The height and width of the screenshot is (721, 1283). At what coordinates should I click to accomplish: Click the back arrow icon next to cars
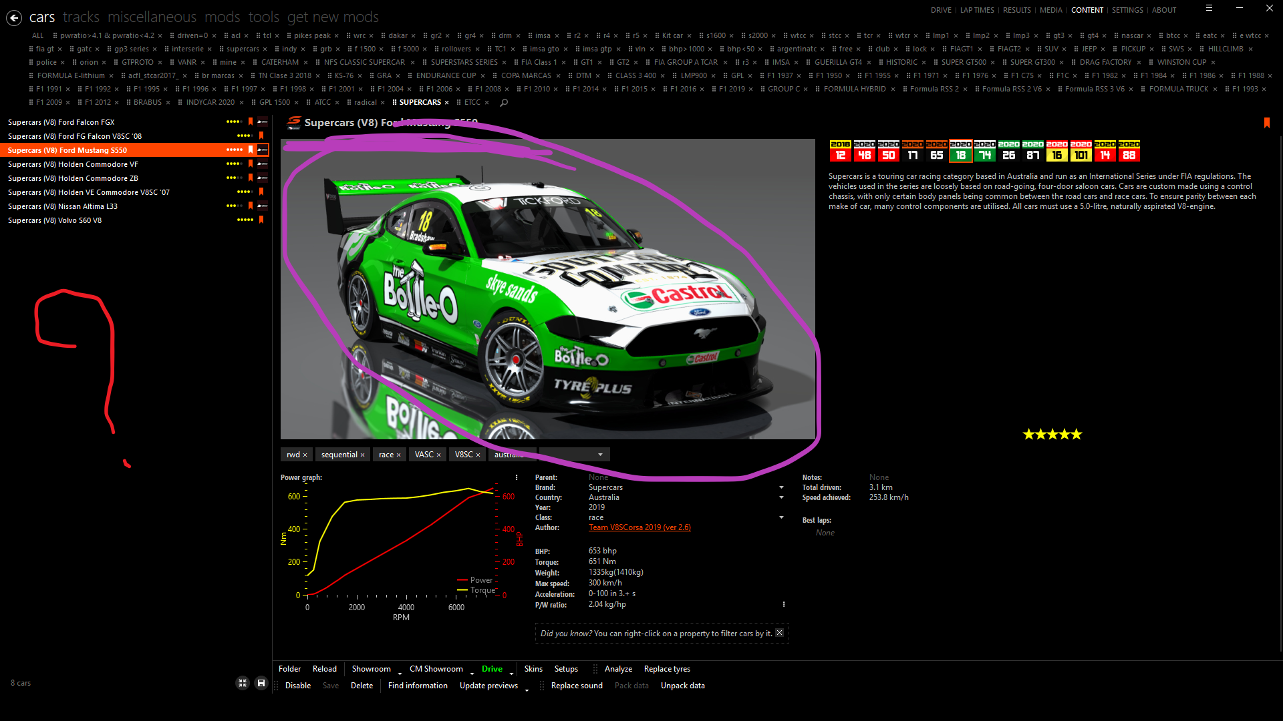tap(14, 17)
